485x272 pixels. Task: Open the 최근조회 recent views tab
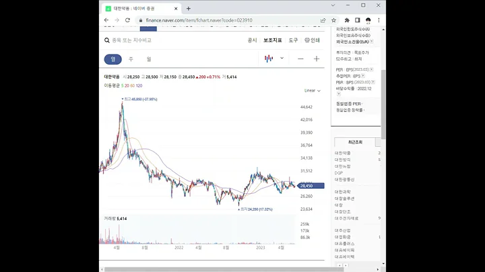(x=355, y=142)
